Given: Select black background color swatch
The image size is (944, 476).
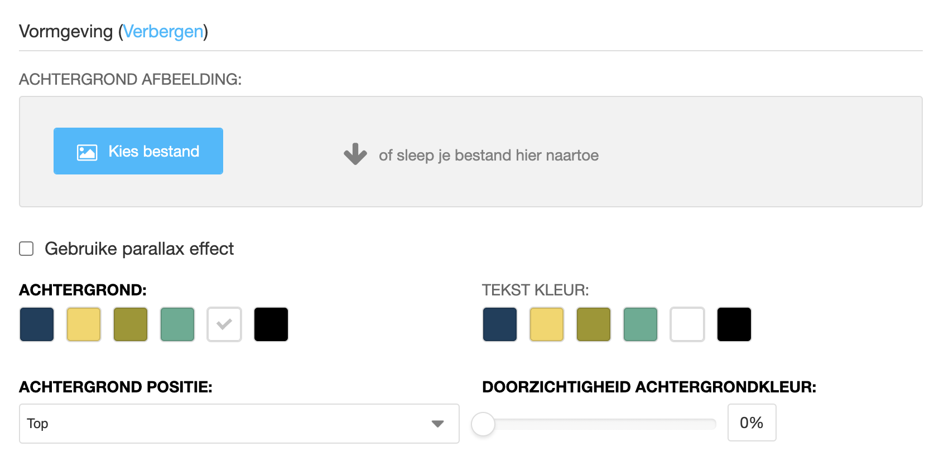Looking at the screenshot, I should pos(271,324).
